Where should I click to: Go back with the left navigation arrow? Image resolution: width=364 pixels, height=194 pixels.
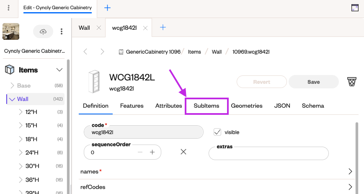(85, 52)
